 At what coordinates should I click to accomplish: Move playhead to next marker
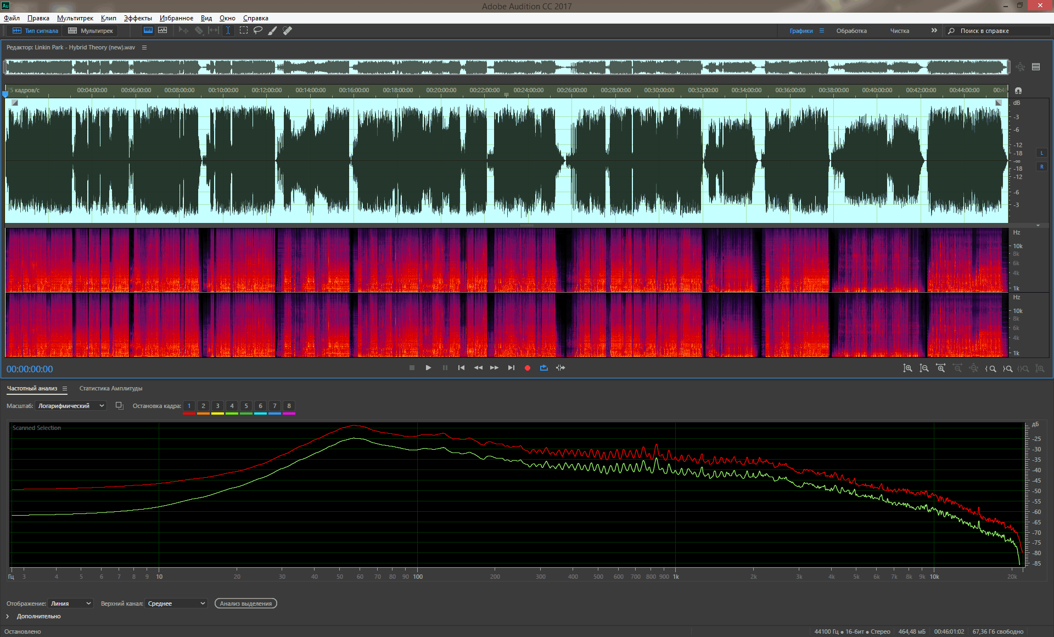pyautogui.click(x=511, y=368)
